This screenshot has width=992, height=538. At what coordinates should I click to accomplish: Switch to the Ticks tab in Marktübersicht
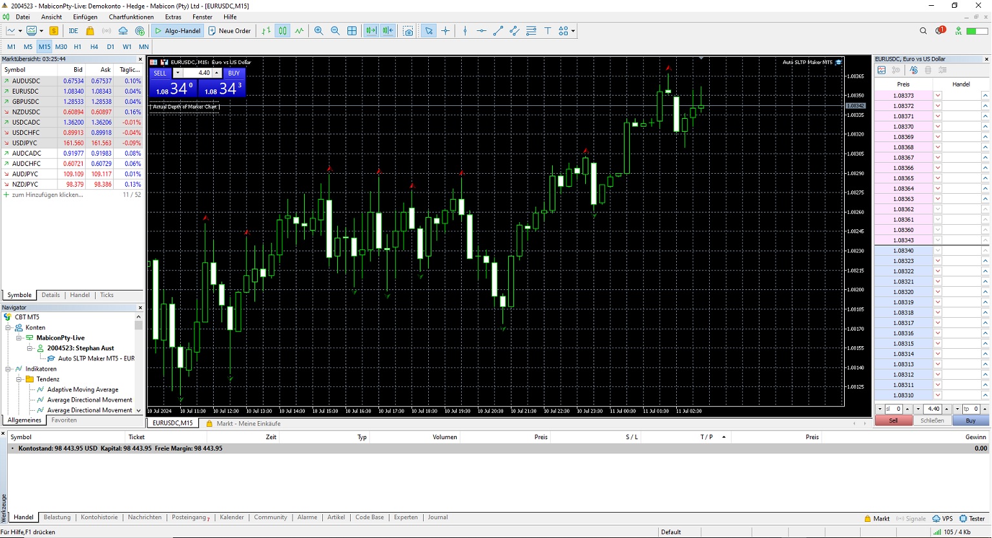point(107,295)
